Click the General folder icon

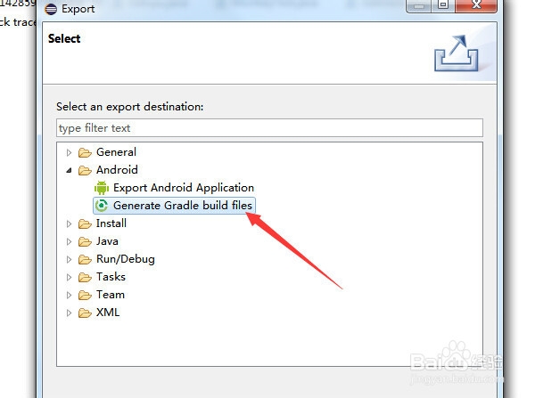[x=85, y=152]
